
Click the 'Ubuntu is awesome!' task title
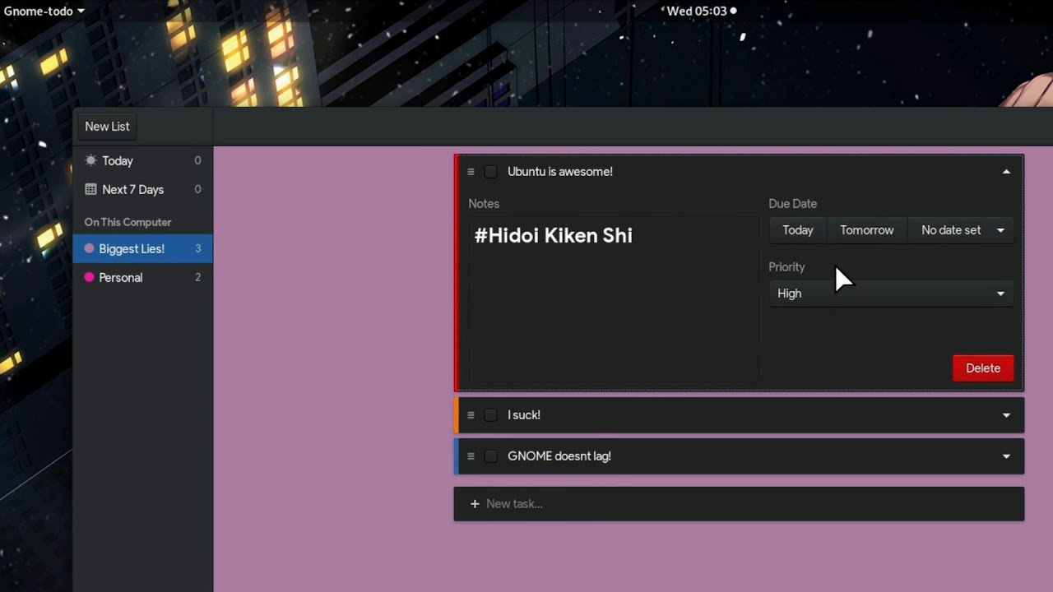click(x=560, y=172)
